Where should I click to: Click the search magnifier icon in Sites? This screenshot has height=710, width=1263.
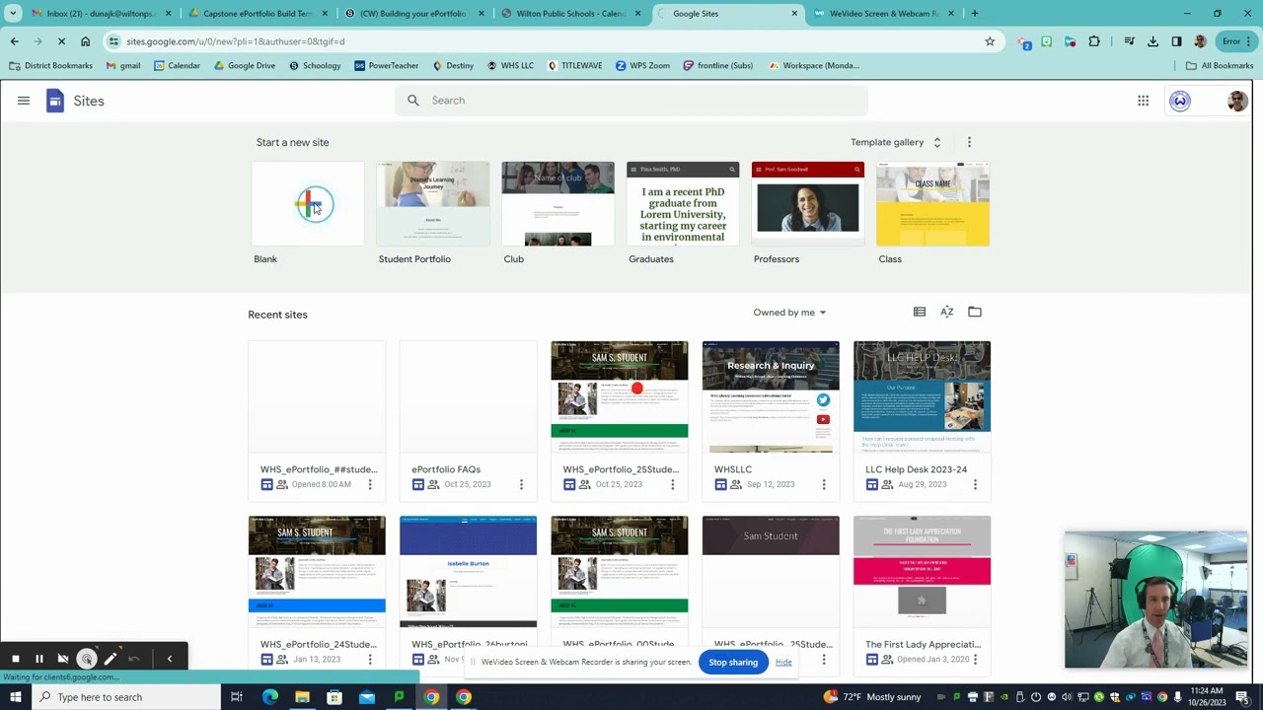(413, 101)
